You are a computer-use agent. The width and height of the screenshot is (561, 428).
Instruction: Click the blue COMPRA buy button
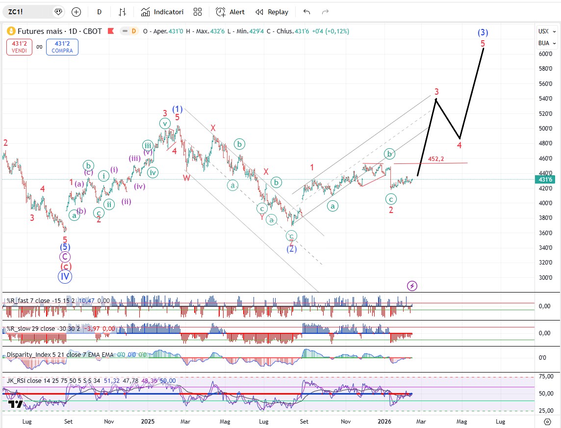coord(62,47)
